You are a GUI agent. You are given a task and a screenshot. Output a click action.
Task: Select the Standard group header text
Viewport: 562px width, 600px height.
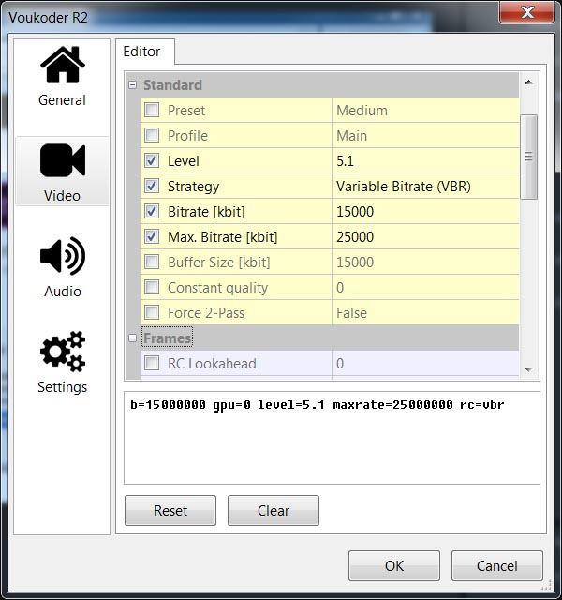pyautogui.click(x=172, y=85)
